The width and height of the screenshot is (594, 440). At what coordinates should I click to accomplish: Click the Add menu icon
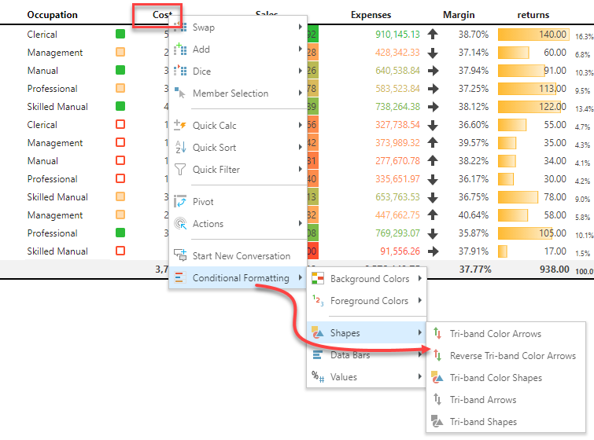180,49
